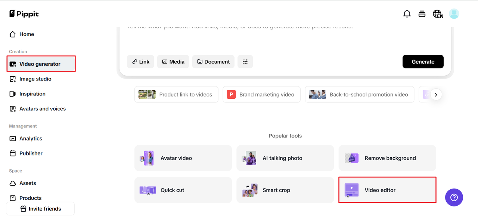Attach a Document to the prompt
Image resolution: width=478 pixels, height=221 pixels.
213,62
